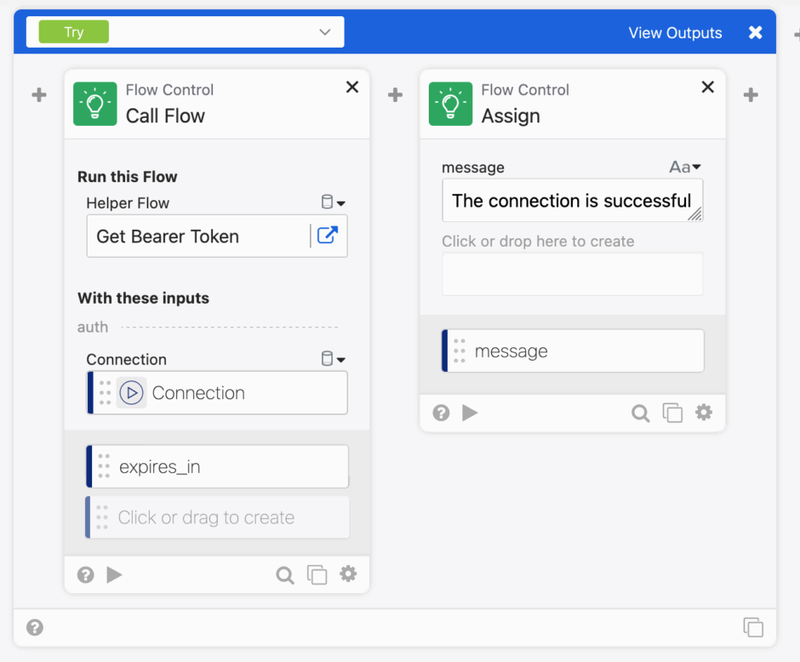Viewport: 800px width, 662px height.
Task: Select the Flow Control lightbulb icon on Call Flow
Action: click(94, 101)
